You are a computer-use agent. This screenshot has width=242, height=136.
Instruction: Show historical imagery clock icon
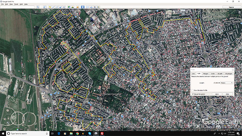[69, 7]
